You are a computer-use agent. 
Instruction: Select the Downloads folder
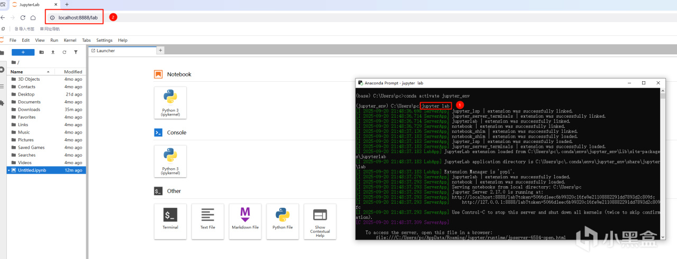coord(47,110)
